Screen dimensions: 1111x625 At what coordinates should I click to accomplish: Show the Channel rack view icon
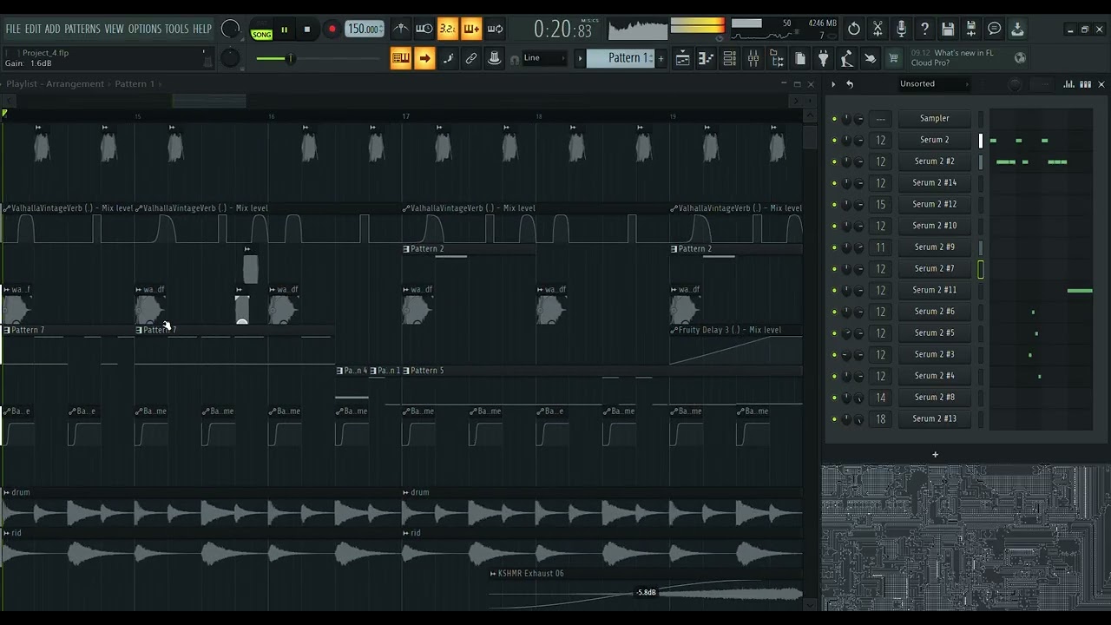(730, 58)
